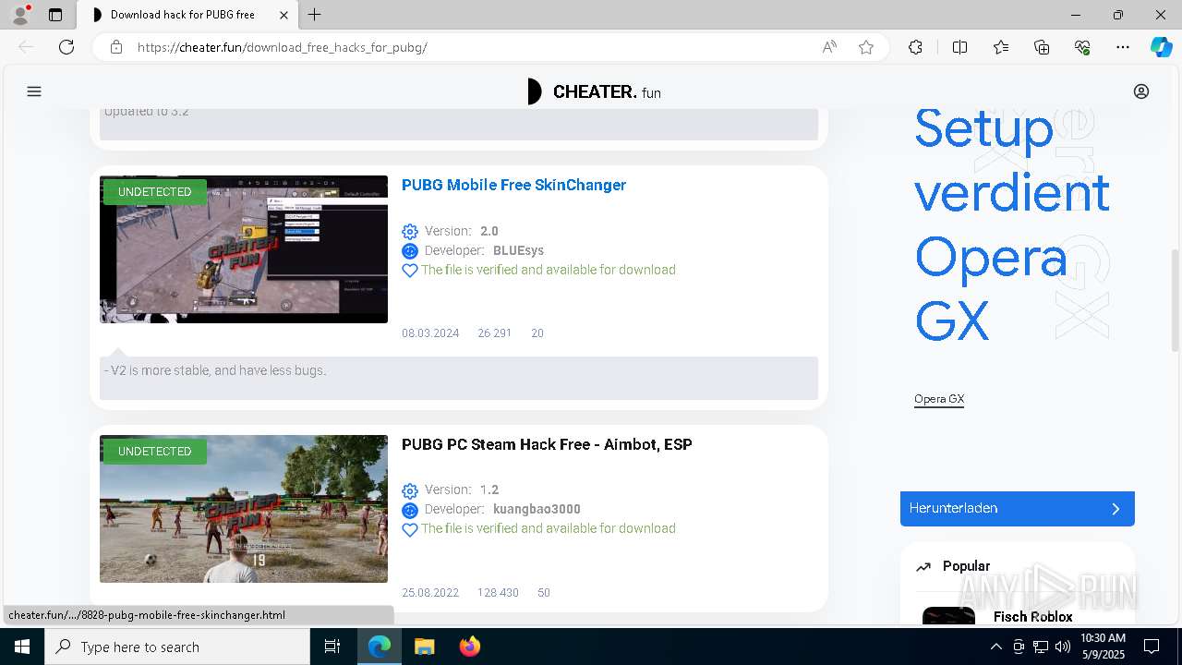Open PUBG PC Steam Hack Free link
Image resolution: width=1182 pixels, height=665 pixels.
pyautogui.click(x=547, y=444)
